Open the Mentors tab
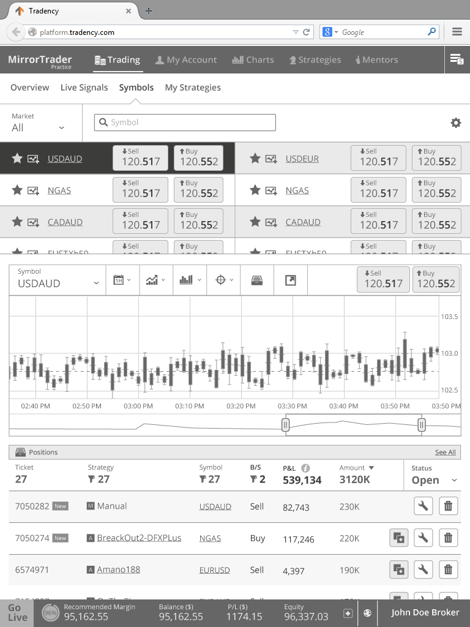Viewport: 470px width, 627px height. click(x=376, y=60)
